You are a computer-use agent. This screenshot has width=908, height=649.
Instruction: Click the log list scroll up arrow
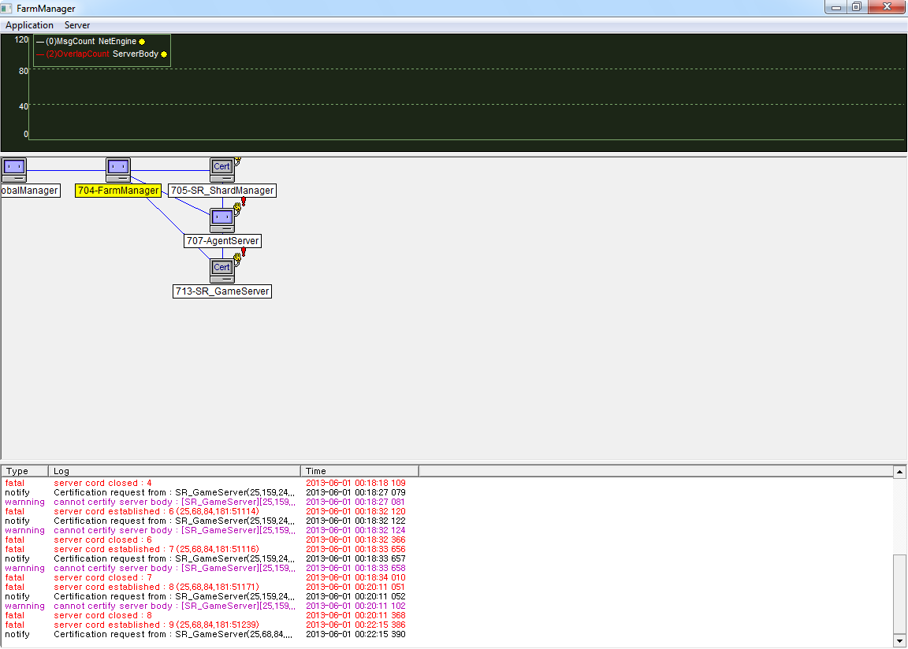tap(899, 472)
